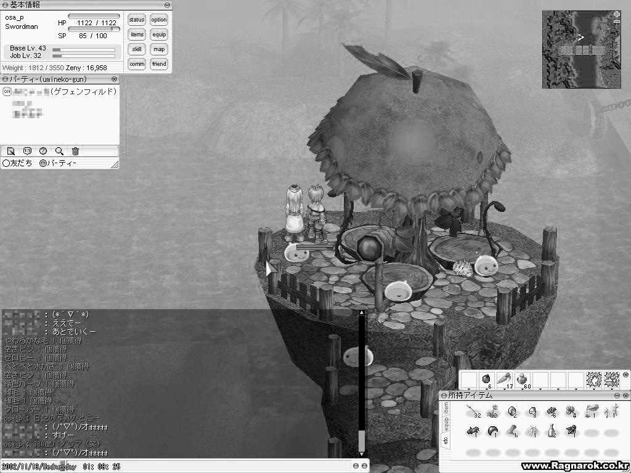
Task: Click the chat log scroll up arrow
Action: point(361,312)
